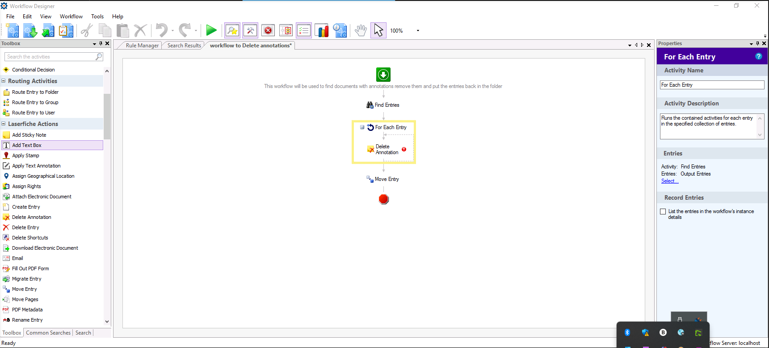Image resolution: width=769 pixels, height=348 pixels.
Task: Click the blue help icon in Properties
Action: (758, 56)
